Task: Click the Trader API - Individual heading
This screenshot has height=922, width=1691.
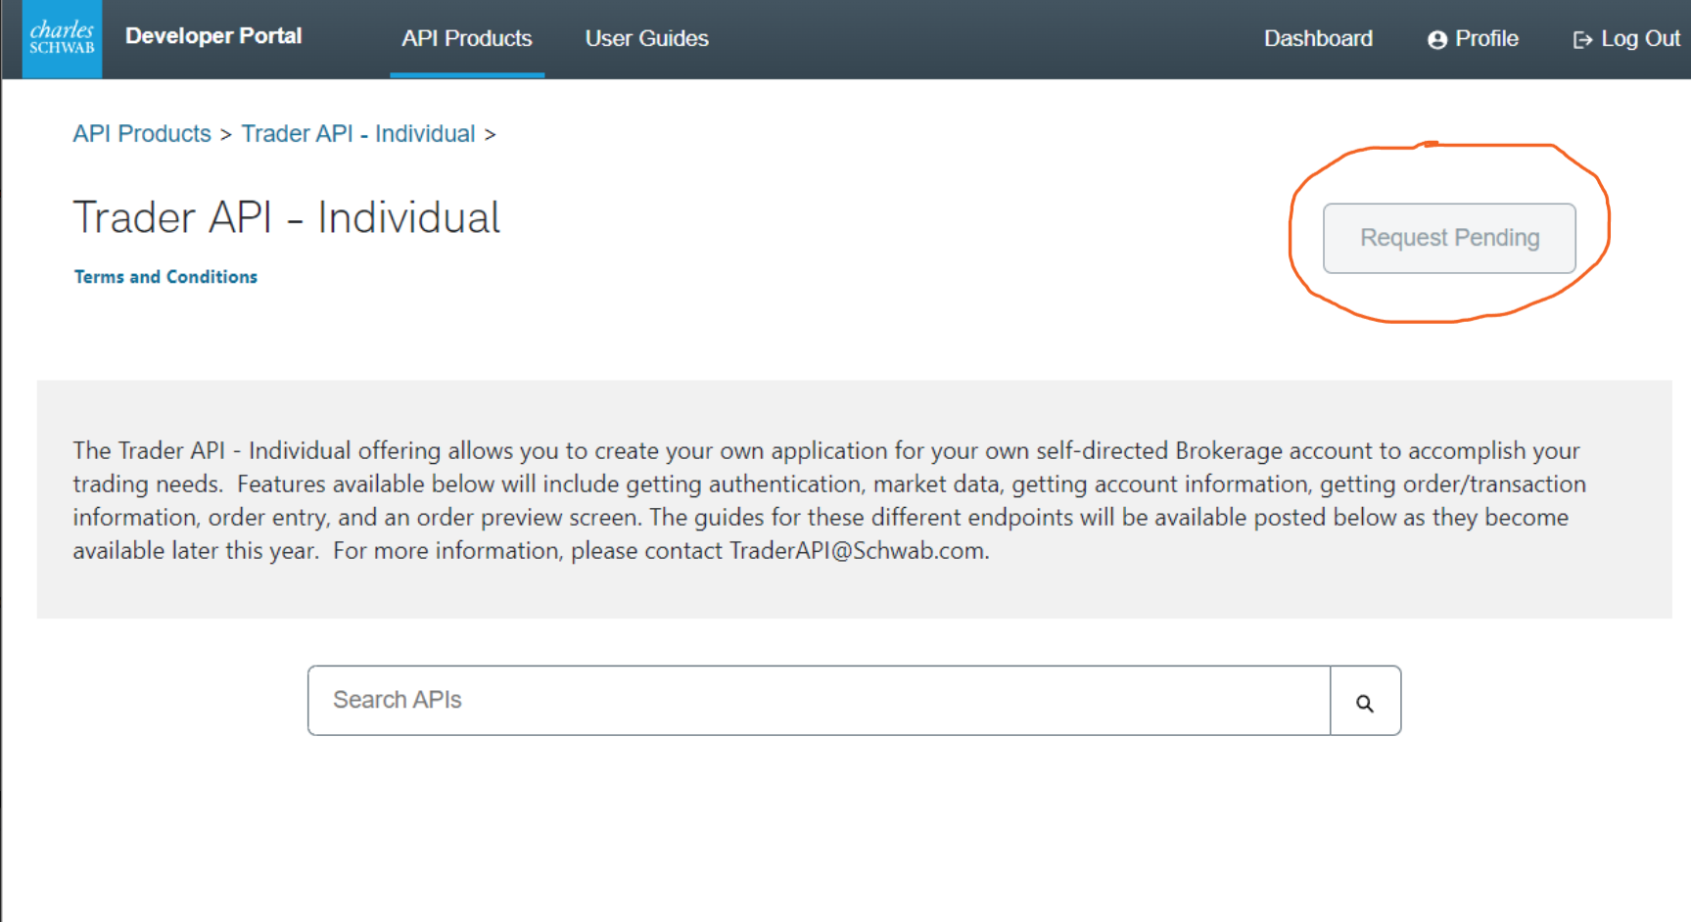Action: (x=287, y=217)
